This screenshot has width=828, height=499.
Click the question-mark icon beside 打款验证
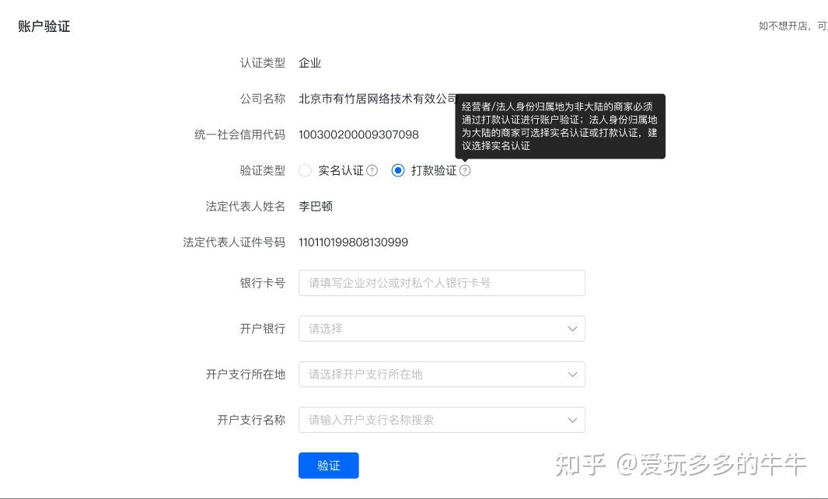coord(465,170)
